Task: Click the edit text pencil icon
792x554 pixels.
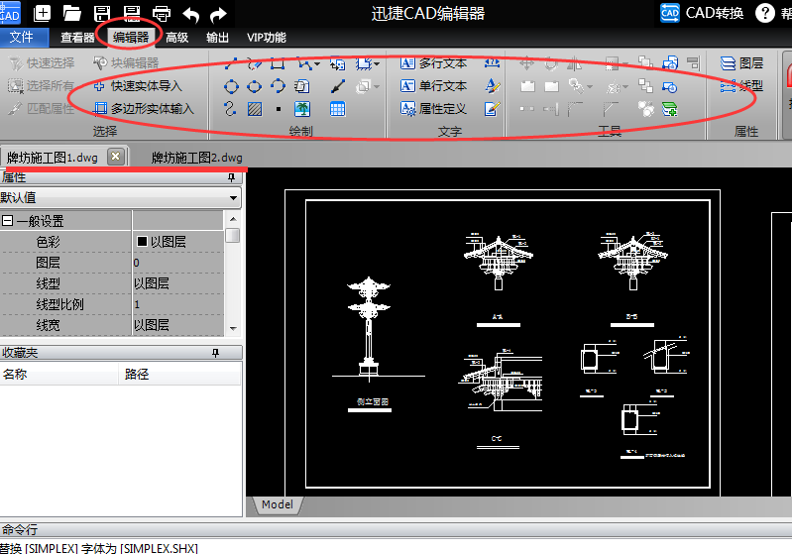Action: pyautogui.click(x=492, y=109)
